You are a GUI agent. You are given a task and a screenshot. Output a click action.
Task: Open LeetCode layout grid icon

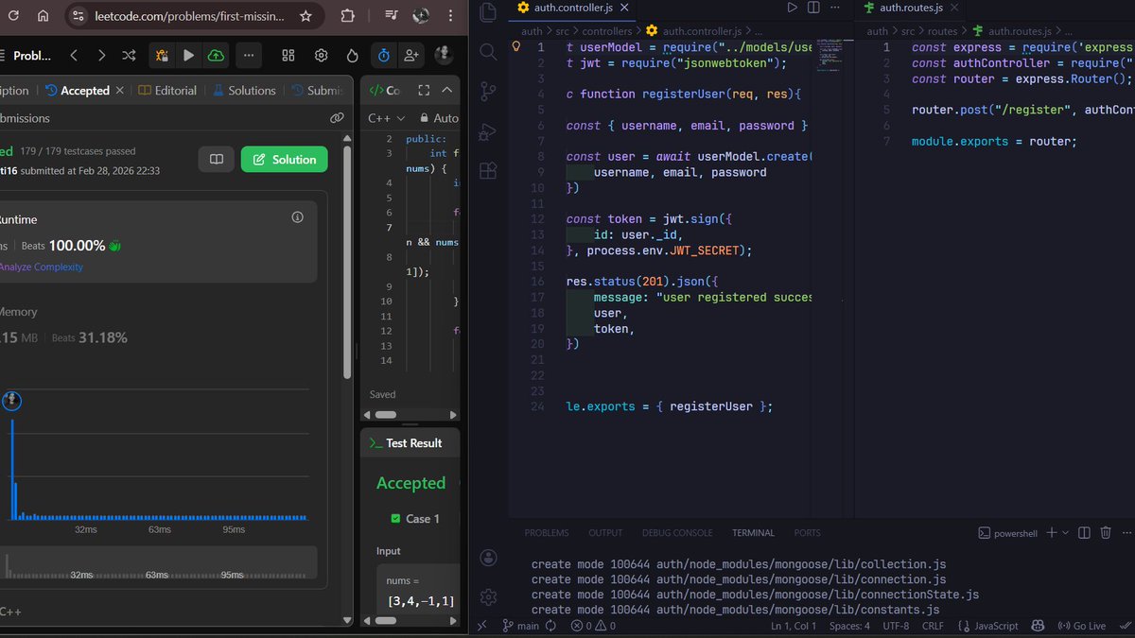pyautogui.click(x=288, y=56)
